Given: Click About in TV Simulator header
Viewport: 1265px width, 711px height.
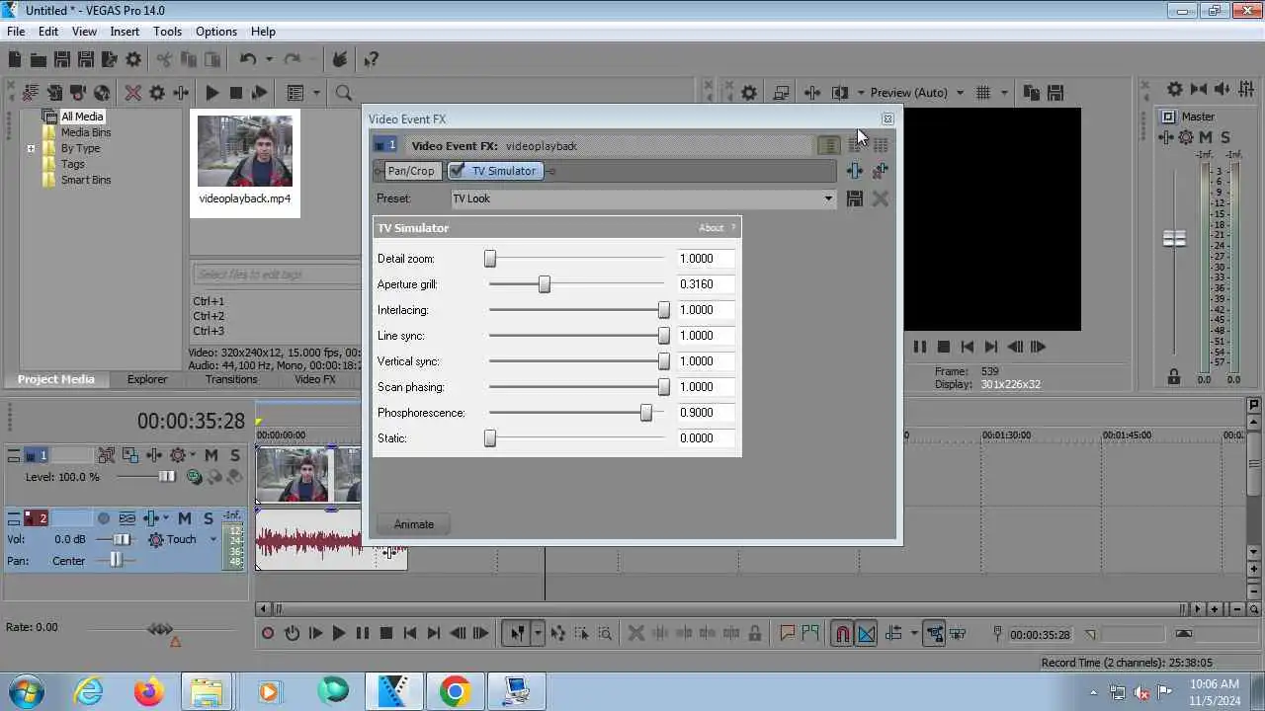Looking at the screenshot, I should [x=712, y=228].
